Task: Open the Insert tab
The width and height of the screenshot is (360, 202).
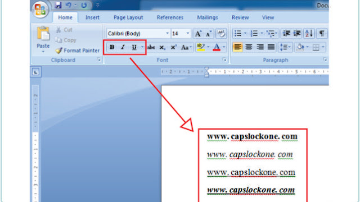Action: pos(92,17)
